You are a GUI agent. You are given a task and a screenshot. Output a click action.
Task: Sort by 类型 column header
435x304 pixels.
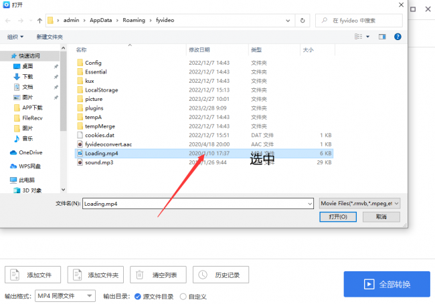click(x=256, y=50)
